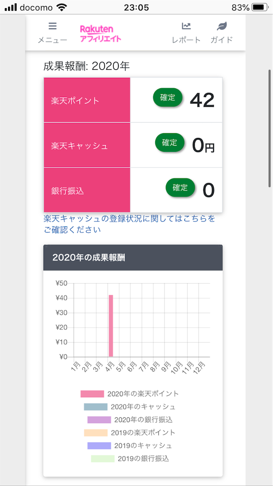
Task: Tap the cellular signal bars icon
Action: [x=11, y=8]
